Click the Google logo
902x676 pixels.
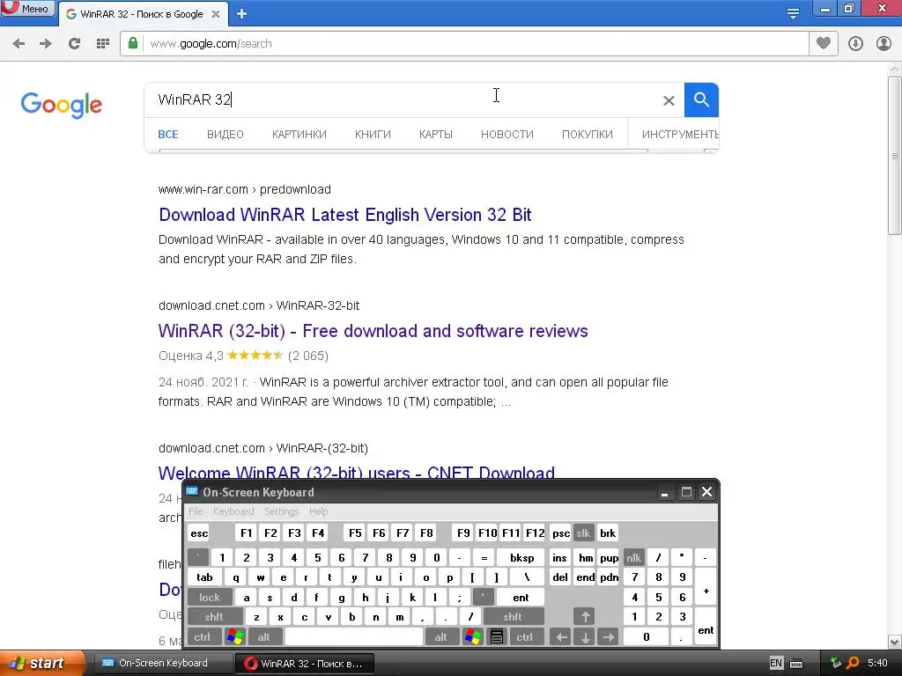[x=61, y=105]
